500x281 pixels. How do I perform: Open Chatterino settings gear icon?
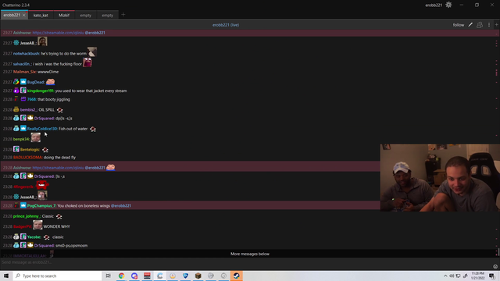coord(448,5)
